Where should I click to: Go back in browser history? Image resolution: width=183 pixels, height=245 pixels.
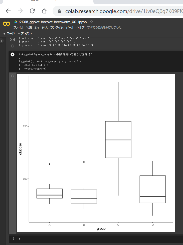click(x=8, y=11)
